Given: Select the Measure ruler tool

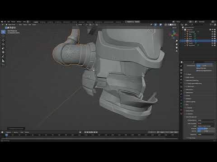Looking at the screenshot, I should [x=3, y=61].
